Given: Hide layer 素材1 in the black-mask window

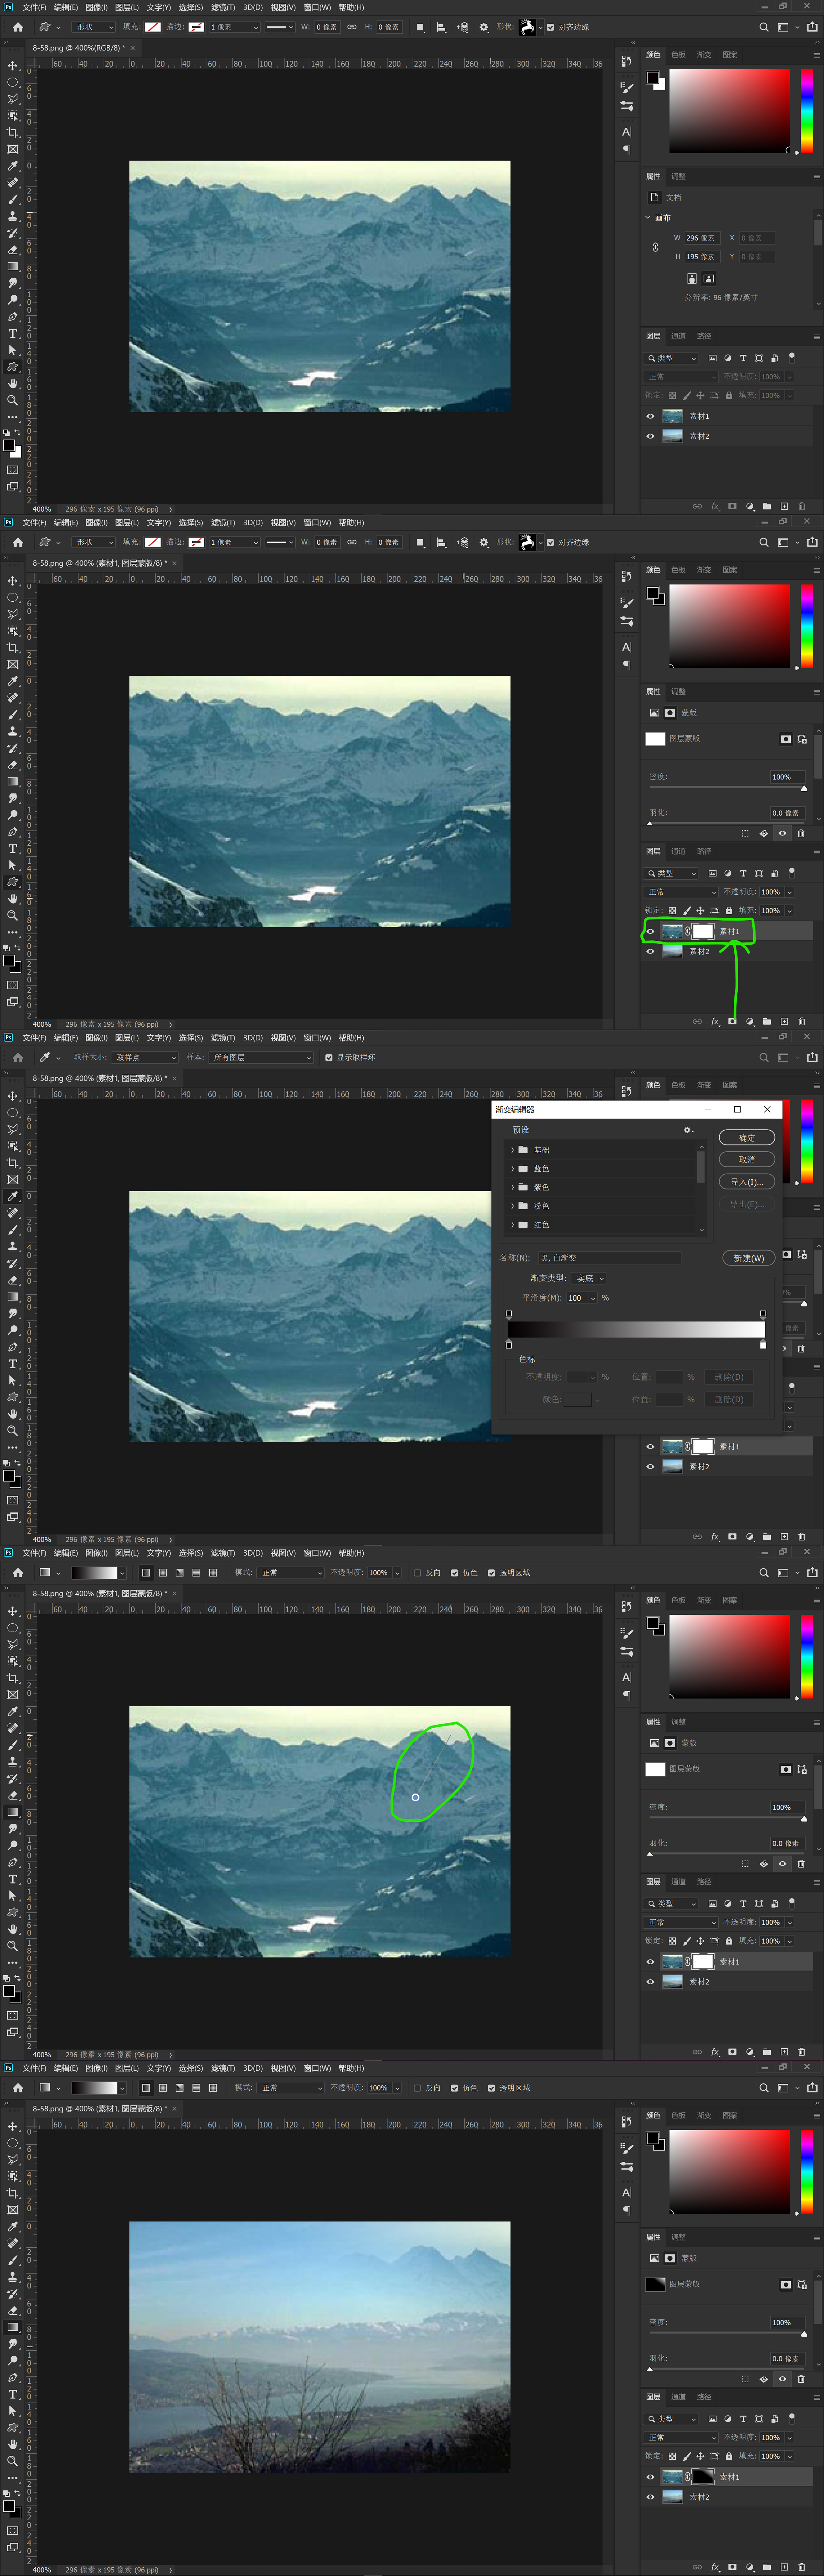Looking at the screenshot, I should 650,2477.
